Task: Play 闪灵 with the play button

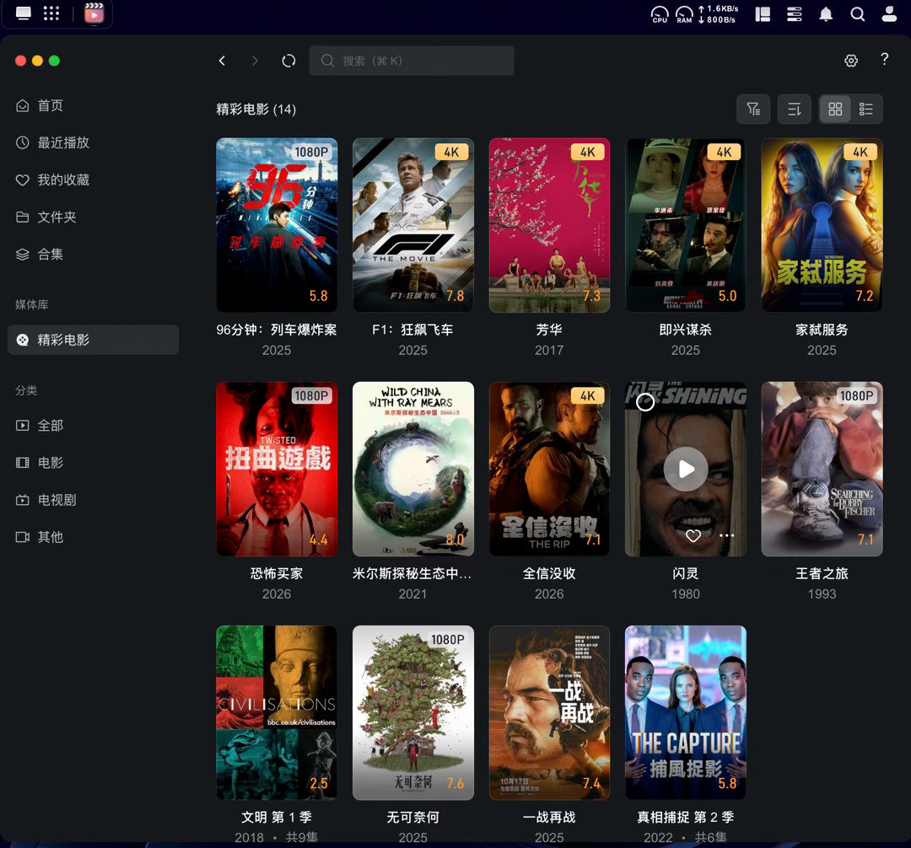Action: [686, 469]
